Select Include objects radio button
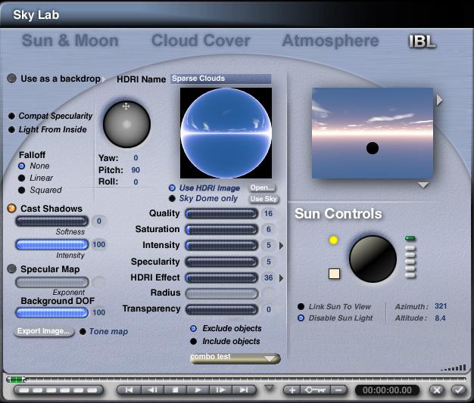 click(x=194, y=342)
